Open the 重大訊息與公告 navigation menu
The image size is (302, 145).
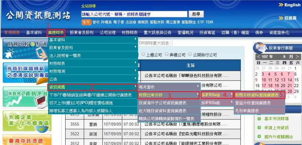[x=157, y=33]
